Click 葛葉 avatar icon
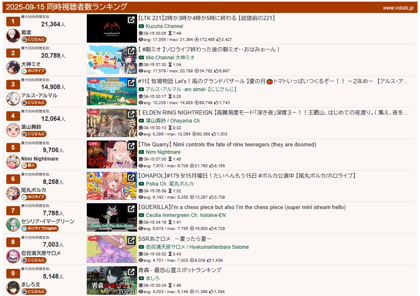420x296 pixels. [13, 36]
